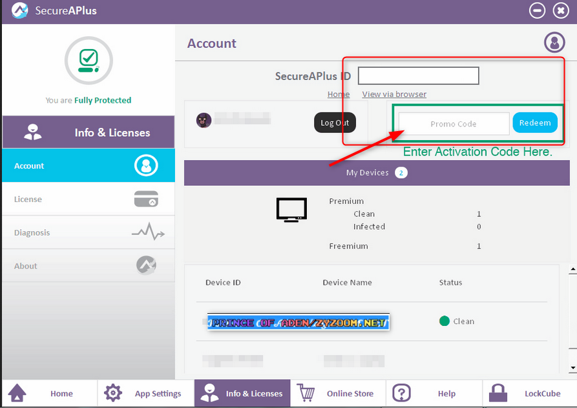Open the View via browser link
The image size is (577, 408).
tap(394, 94)
